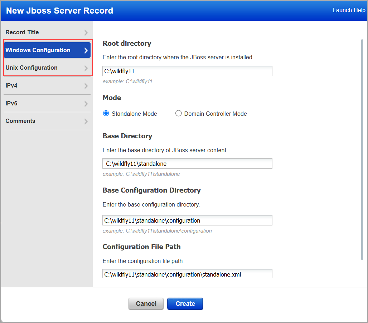Select Domain Controller Mode
This screenshot has height=323, width=368.
coord(178,113)
